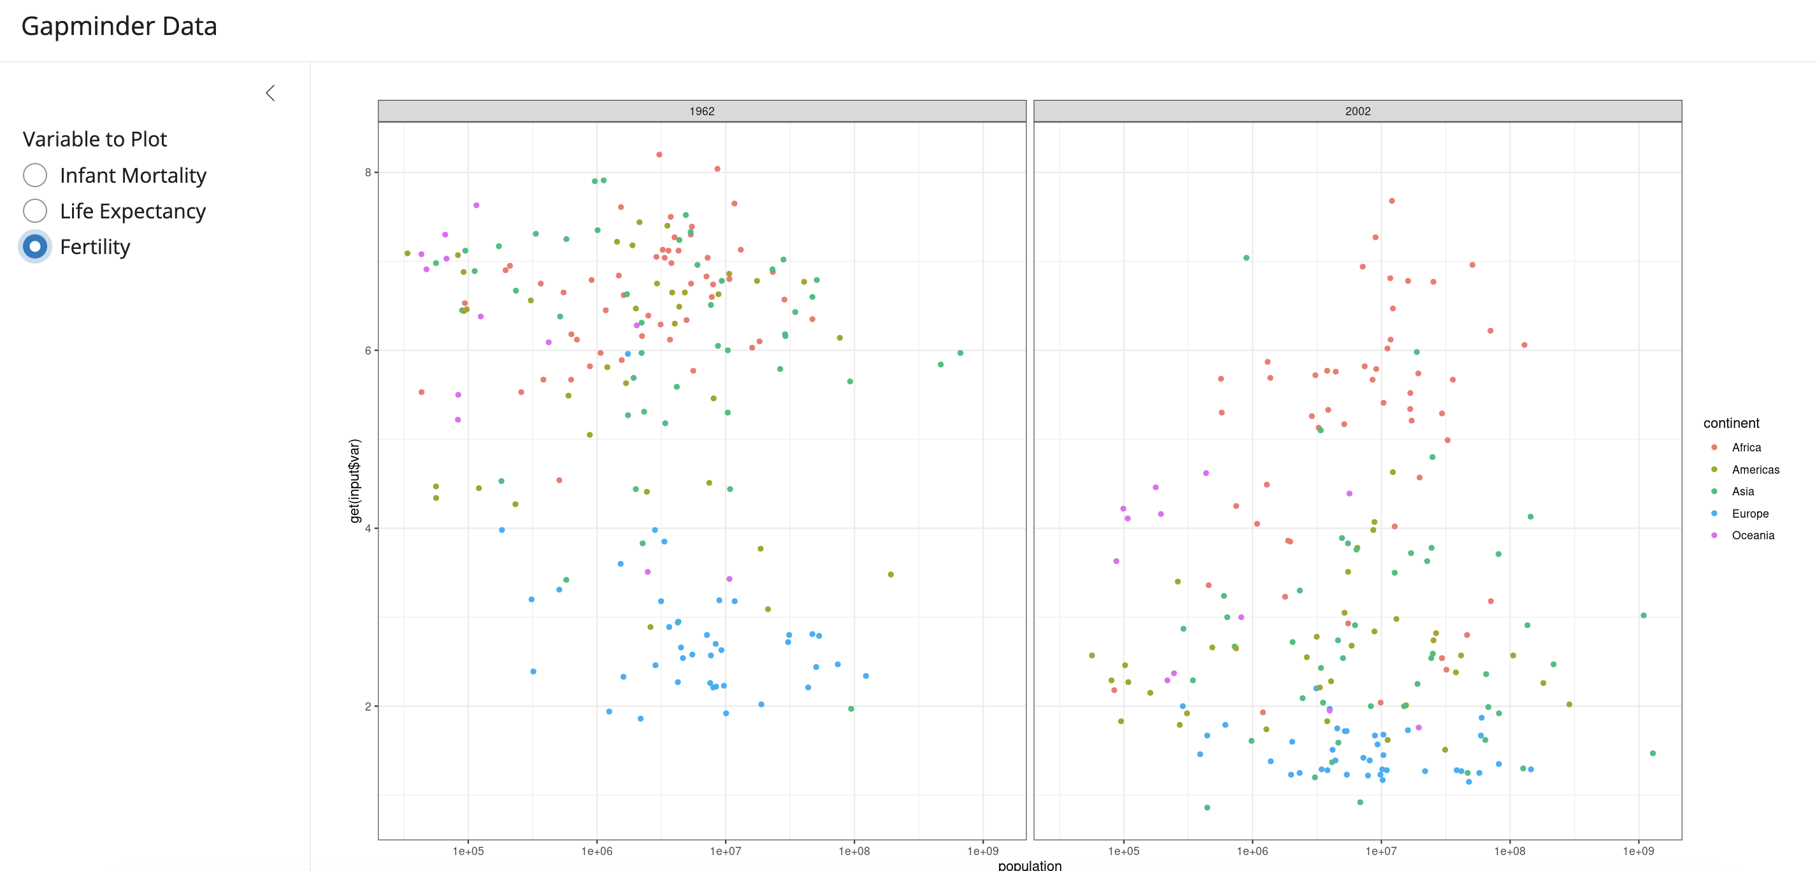Click the Americas legend color dot
This screenshot has height=871, width=1817.
pos(1714,469)
